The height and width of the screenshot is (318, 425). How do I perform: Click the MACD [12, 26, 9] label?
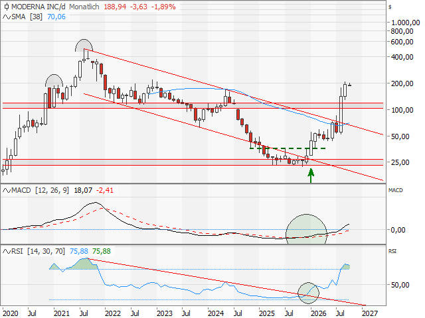[x=40, y=191]
